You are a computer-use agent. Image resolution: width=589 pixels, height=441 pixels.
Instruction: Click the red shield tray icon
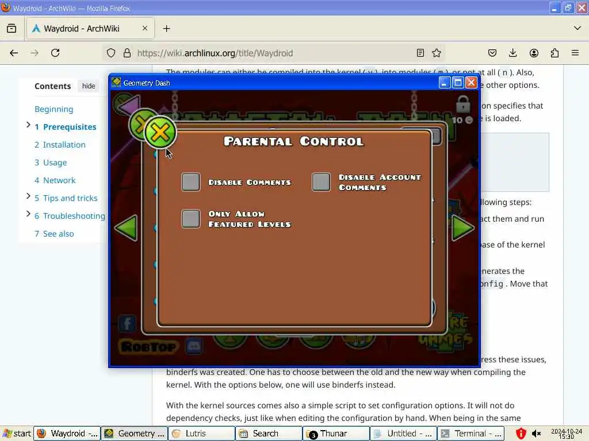pyautogui.click(x=521, y=434)
